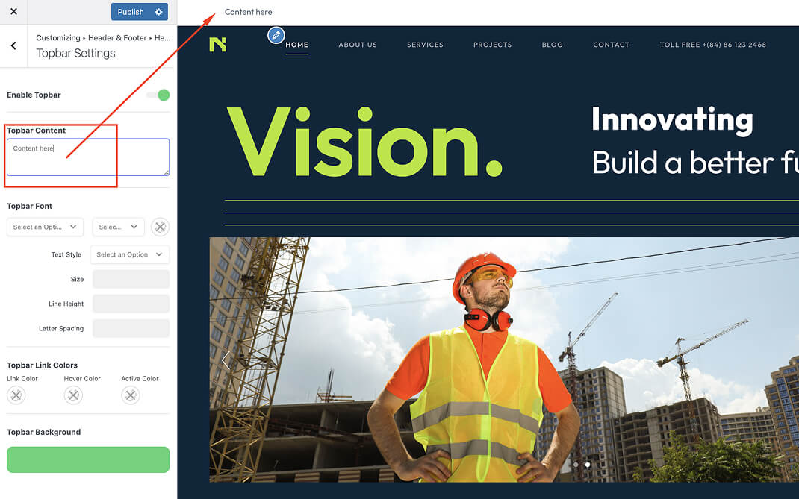Open the green Topbar Background color
The width and height of the screenshot is (799, 499).
[88, 459]
